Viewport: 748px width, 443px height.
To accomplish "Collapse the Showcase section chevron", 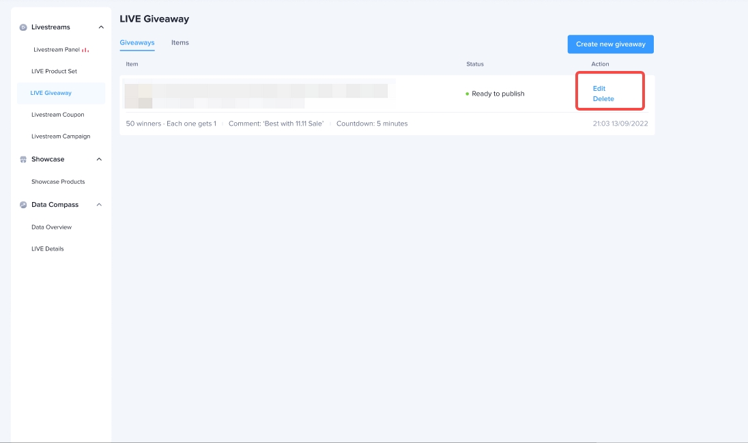I will 99,160.
